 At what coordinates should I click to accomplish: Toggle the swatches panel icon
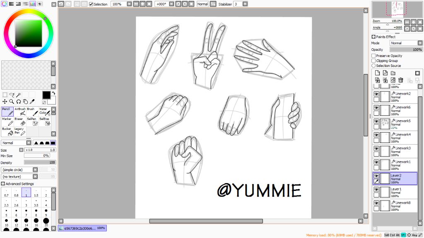click(x=33, y=4)
